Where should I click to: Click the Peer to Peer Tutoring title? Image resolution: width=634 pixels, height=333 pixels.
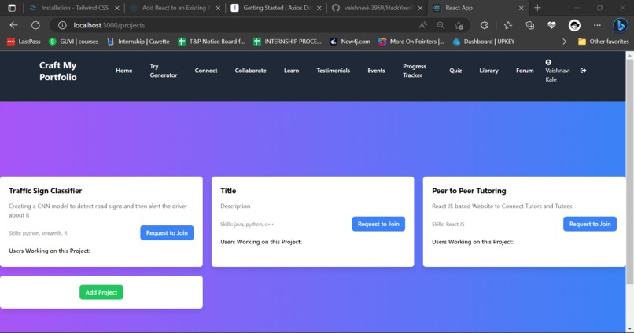(469, 191)
